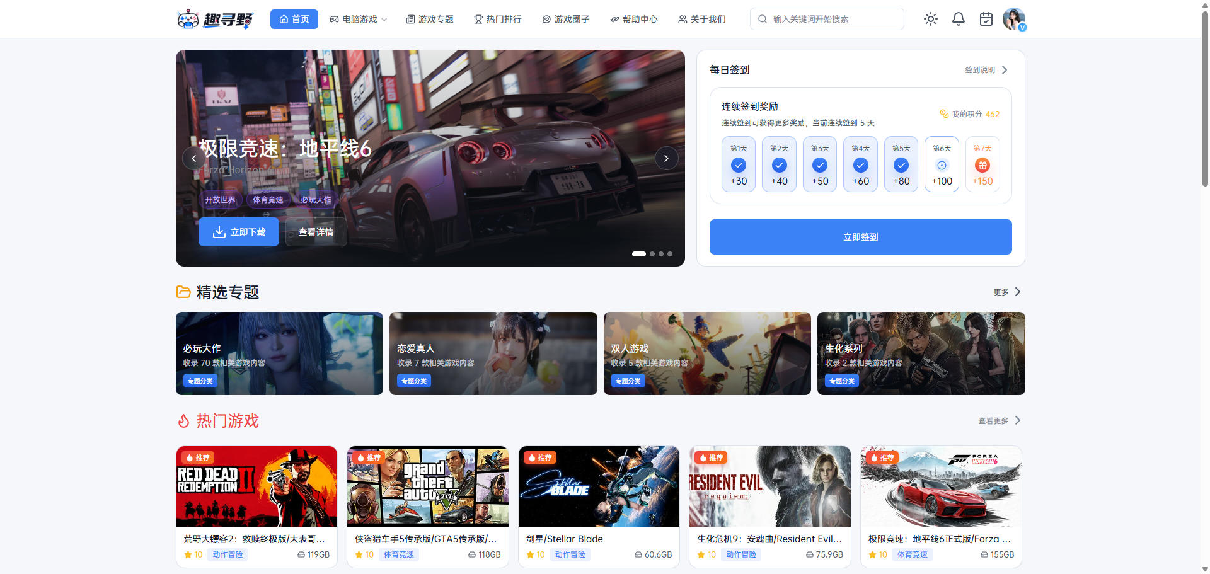
Task: Open the 必玩大作 topic card
Action: pyautogui.click(x=279, y=353)
